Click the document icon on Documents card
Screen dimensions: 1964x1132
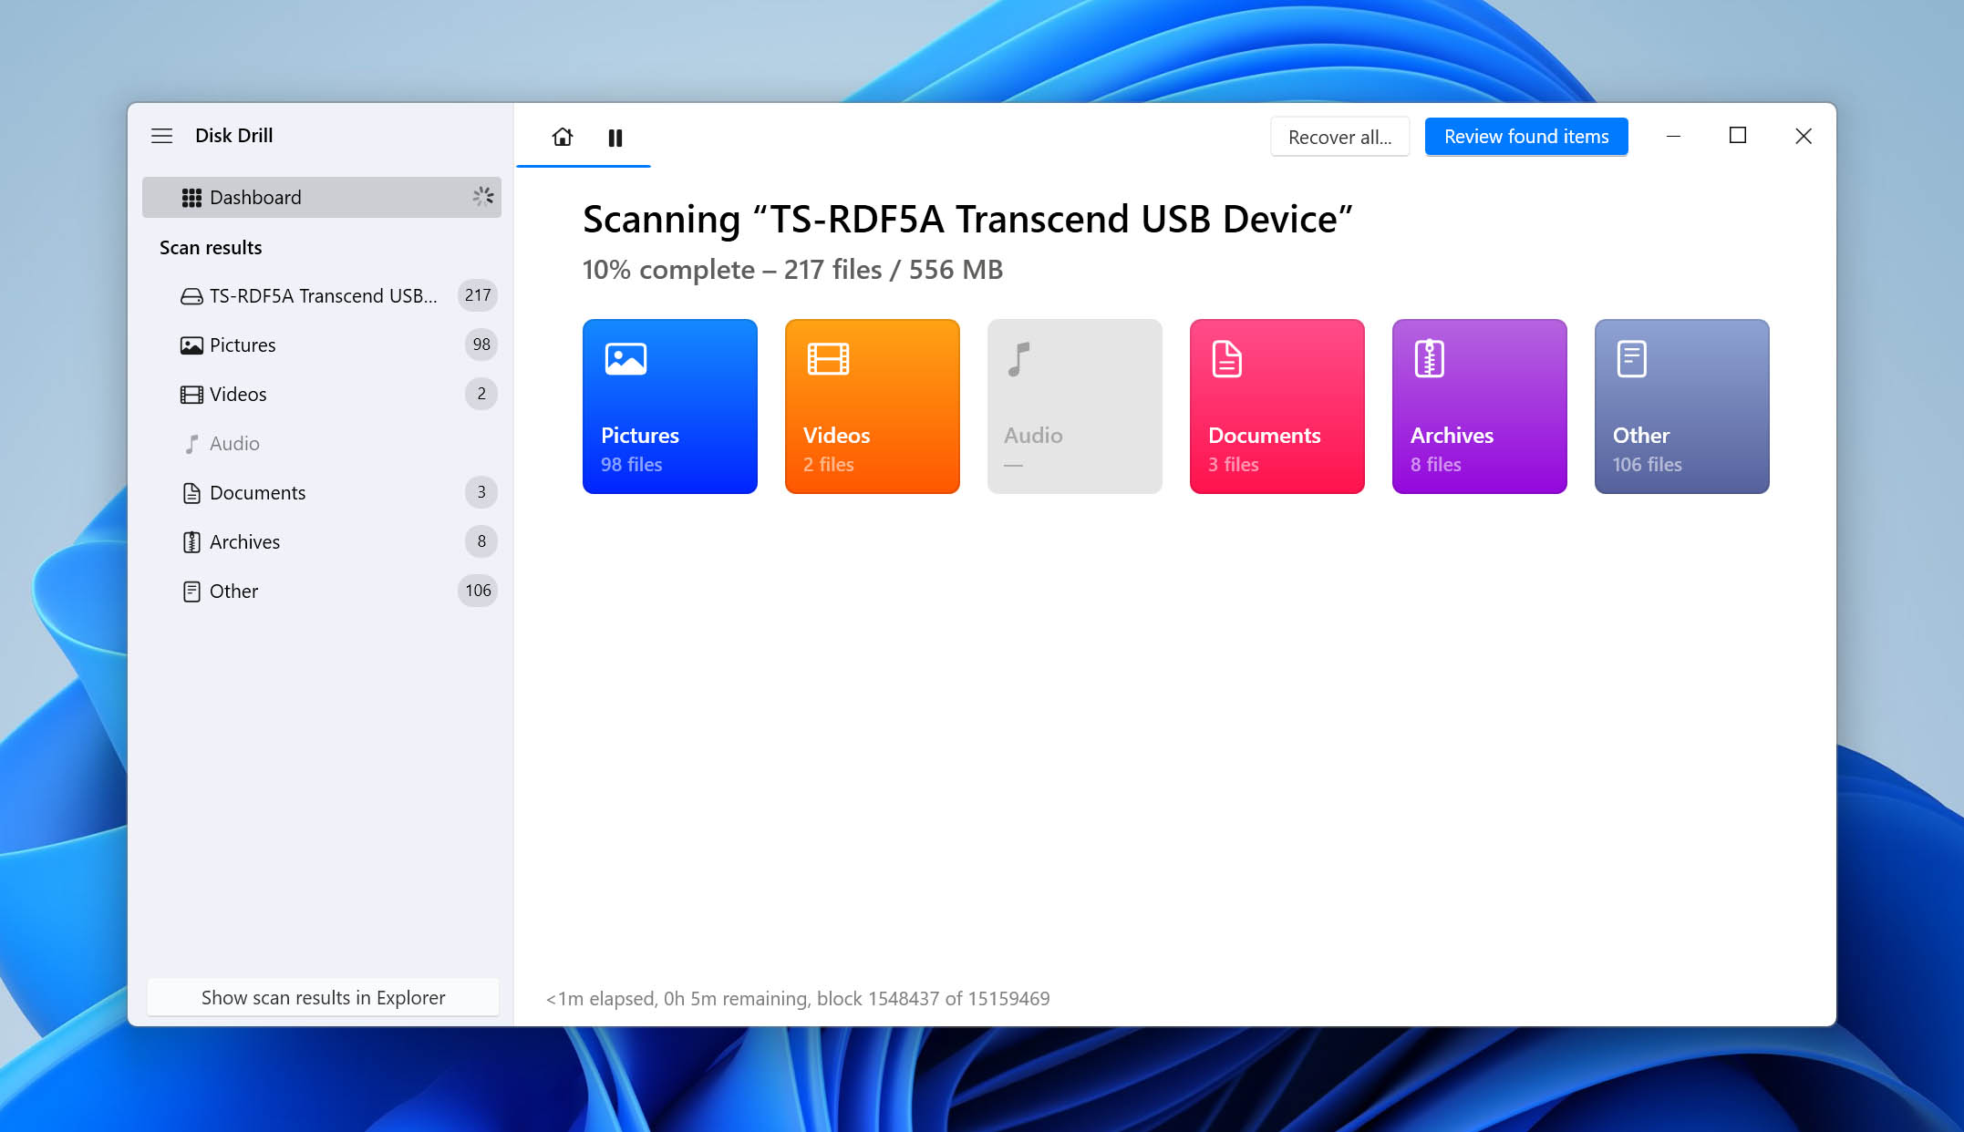pos(1226,359)
